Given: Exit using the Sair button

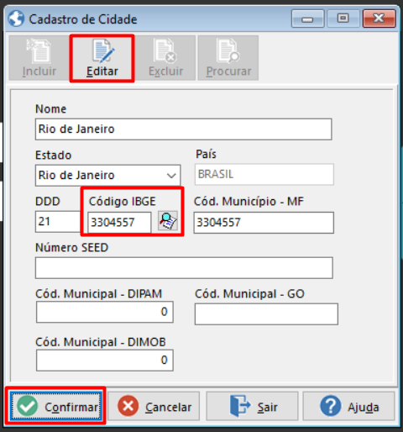Looking at the screenshot, I should tap(252, 406).
